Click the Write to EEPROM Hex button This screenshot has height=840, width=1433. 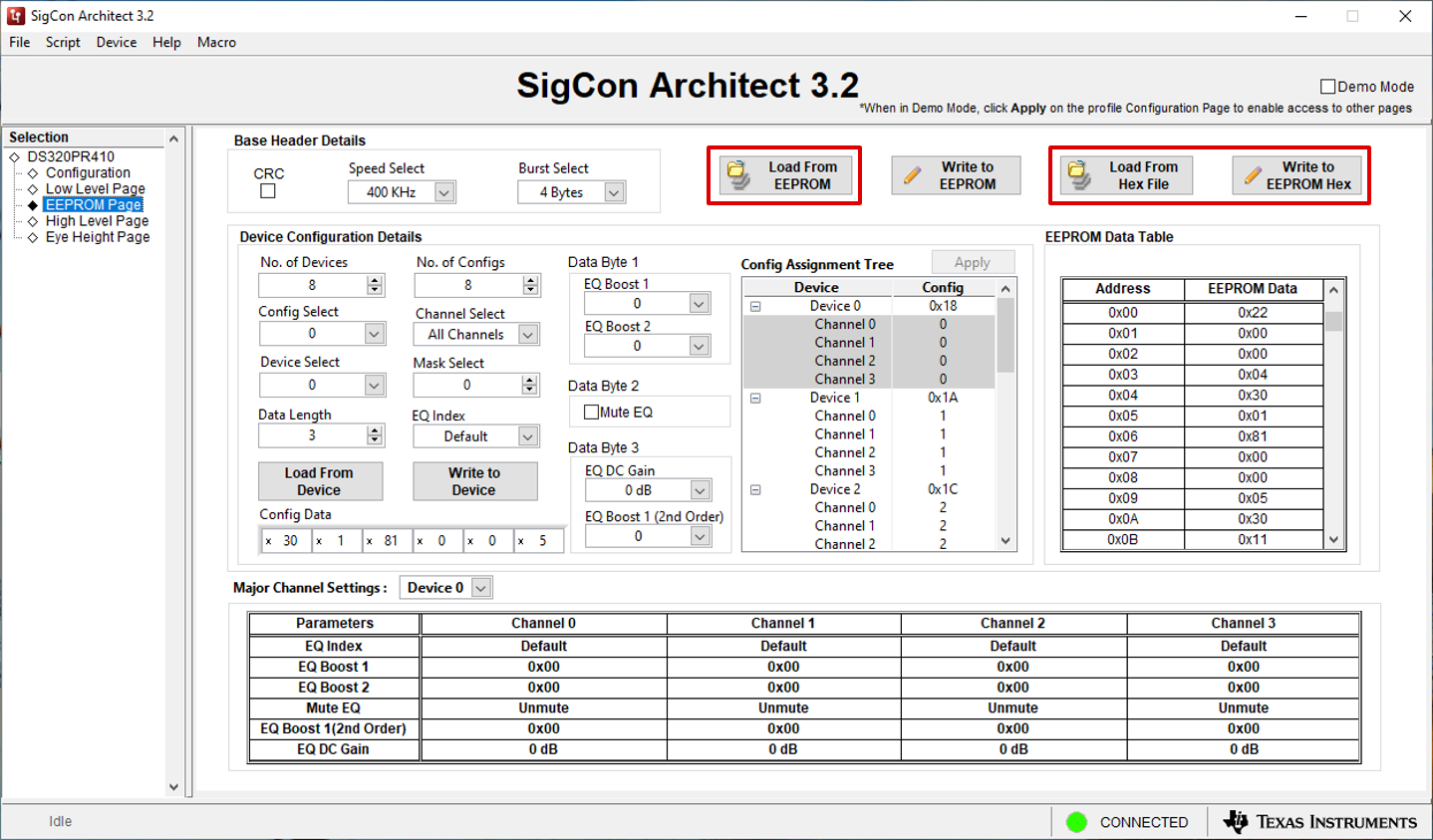click(1297, 175)
